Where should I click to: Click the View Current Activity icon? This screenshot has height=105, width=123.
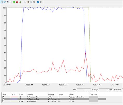[2, 2]
